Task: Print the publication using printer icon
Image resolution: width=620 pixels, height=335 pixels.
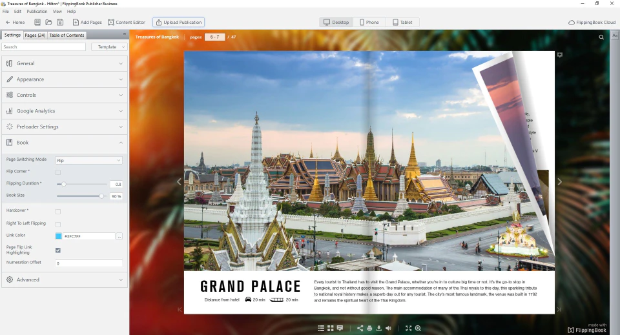Action: 369,329
